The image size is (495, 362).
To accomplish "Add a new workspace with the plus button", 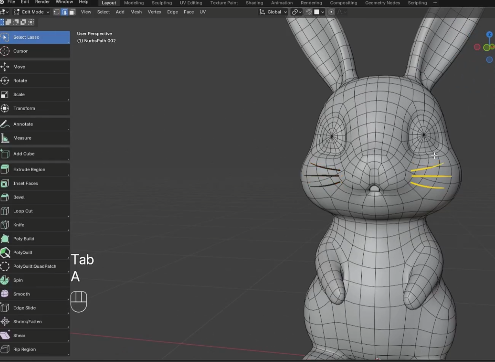I will coord(434,3).
